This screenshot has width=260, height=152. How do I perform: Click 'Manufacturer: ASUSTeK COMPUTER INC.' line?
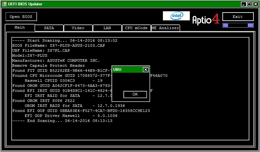[56, 60]
